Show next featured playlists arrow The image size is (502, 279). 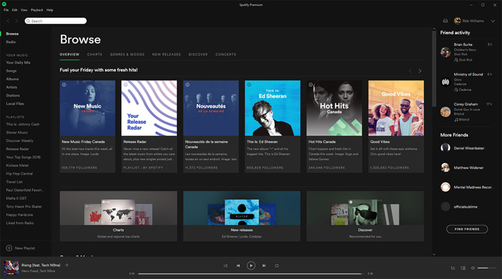coord(420,71)
